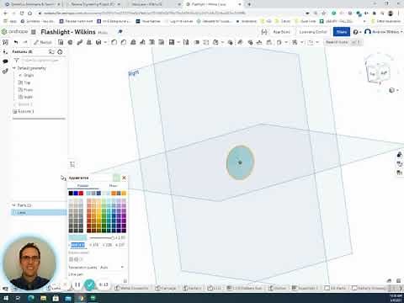404x303 pixels.
Task: Click the Fillet tool icon
Action: pos(114,42)
